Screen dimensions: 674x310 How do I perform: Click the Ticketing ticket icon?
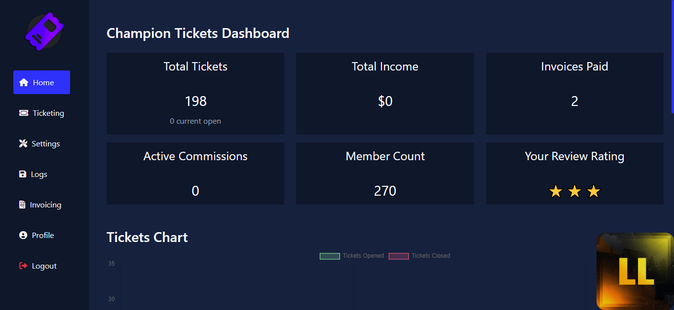coord(24,113)
